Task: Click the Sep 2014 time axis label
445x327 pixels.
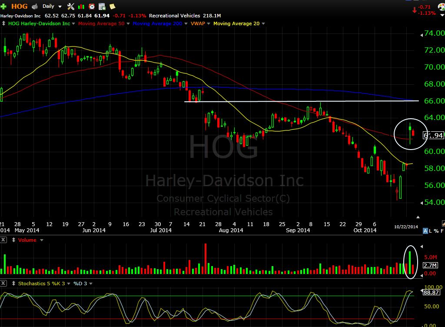Action: coord(298,230)
